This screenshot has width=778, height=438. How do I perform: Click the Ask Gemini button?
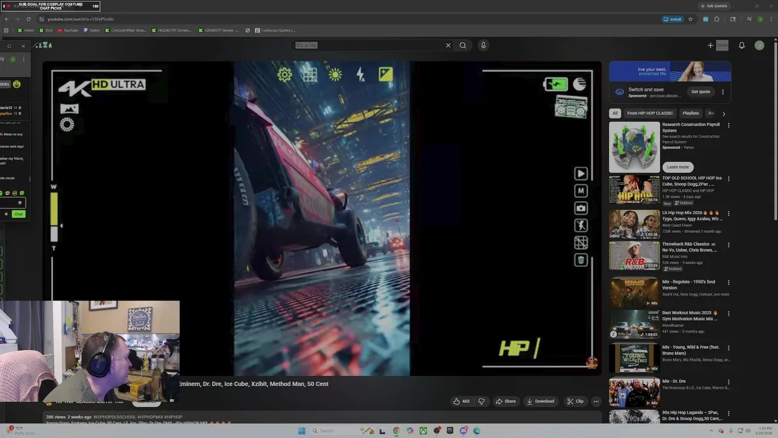714,6
